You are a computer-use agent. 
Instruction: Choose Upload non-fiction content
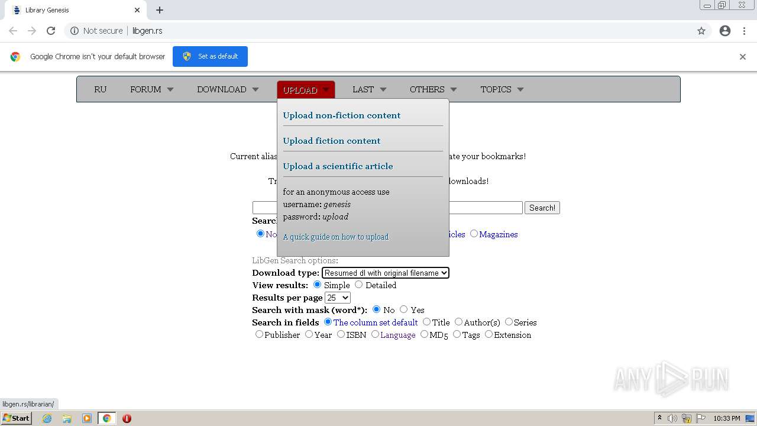(x=342, y=115)
